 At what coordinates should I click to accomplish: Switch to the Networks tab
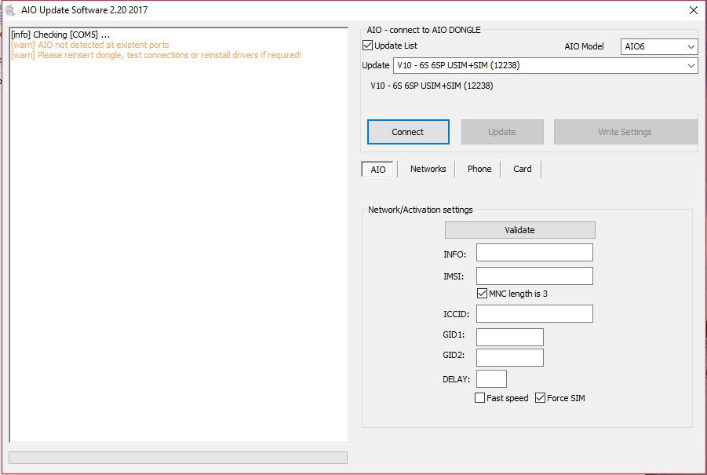pyautogui.click(x=428, y=169)
